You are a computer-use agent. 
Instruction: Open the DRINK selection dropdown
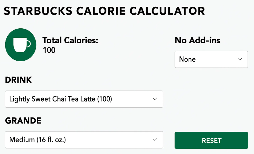[x=84, y=99]
